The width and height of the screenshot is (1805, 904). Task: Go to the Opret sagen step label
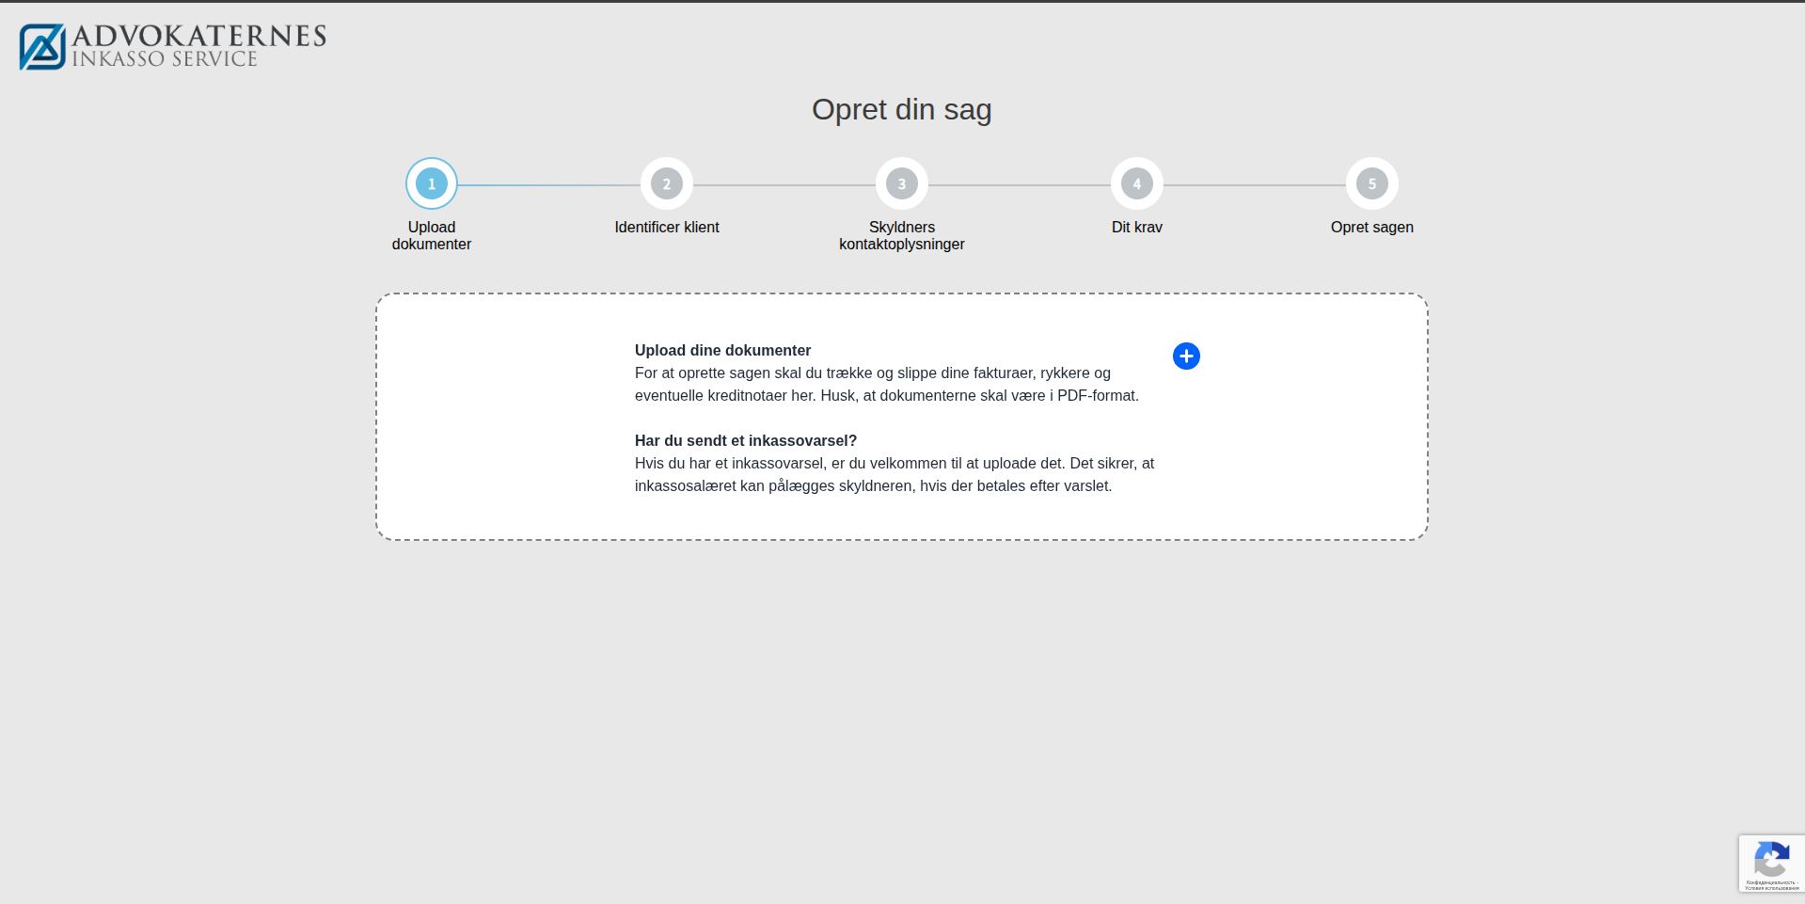point(1372,227)
